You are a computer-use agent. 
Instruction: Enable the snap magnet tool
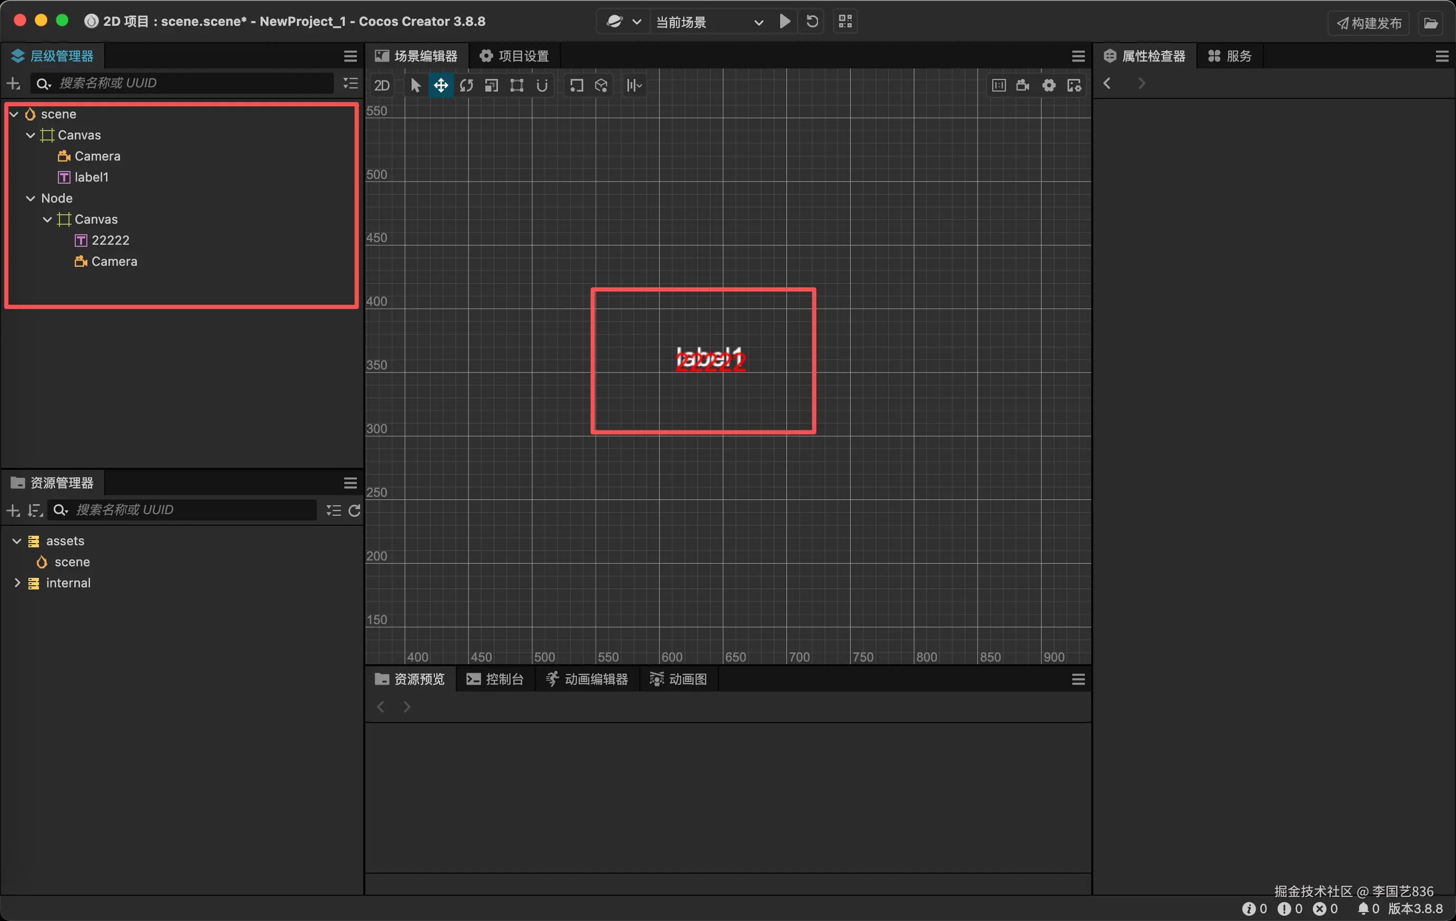pyautogui.click(x=542, y=85)
